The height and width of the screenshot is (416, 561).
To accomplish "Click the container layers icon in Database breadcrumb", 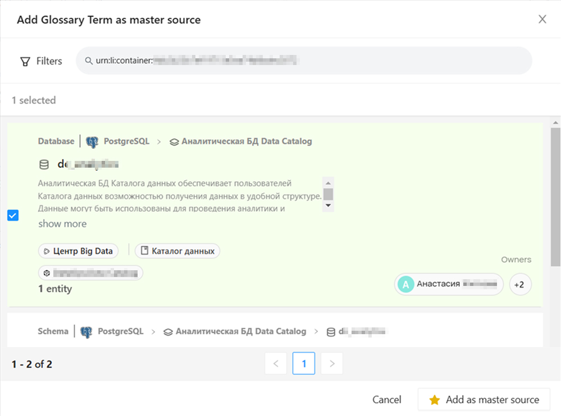I will click(x=174, y=142).
